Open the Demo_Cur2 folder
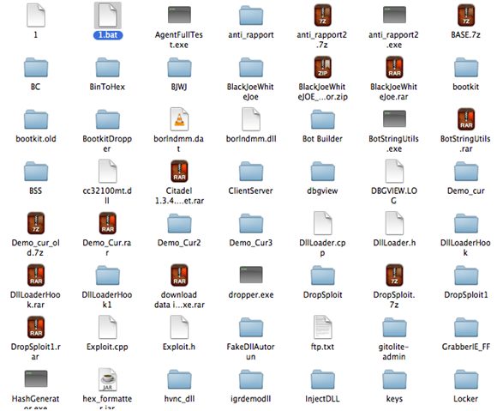Image resolution: width=497 pixels, height=411 pixels. coord(179,223)
